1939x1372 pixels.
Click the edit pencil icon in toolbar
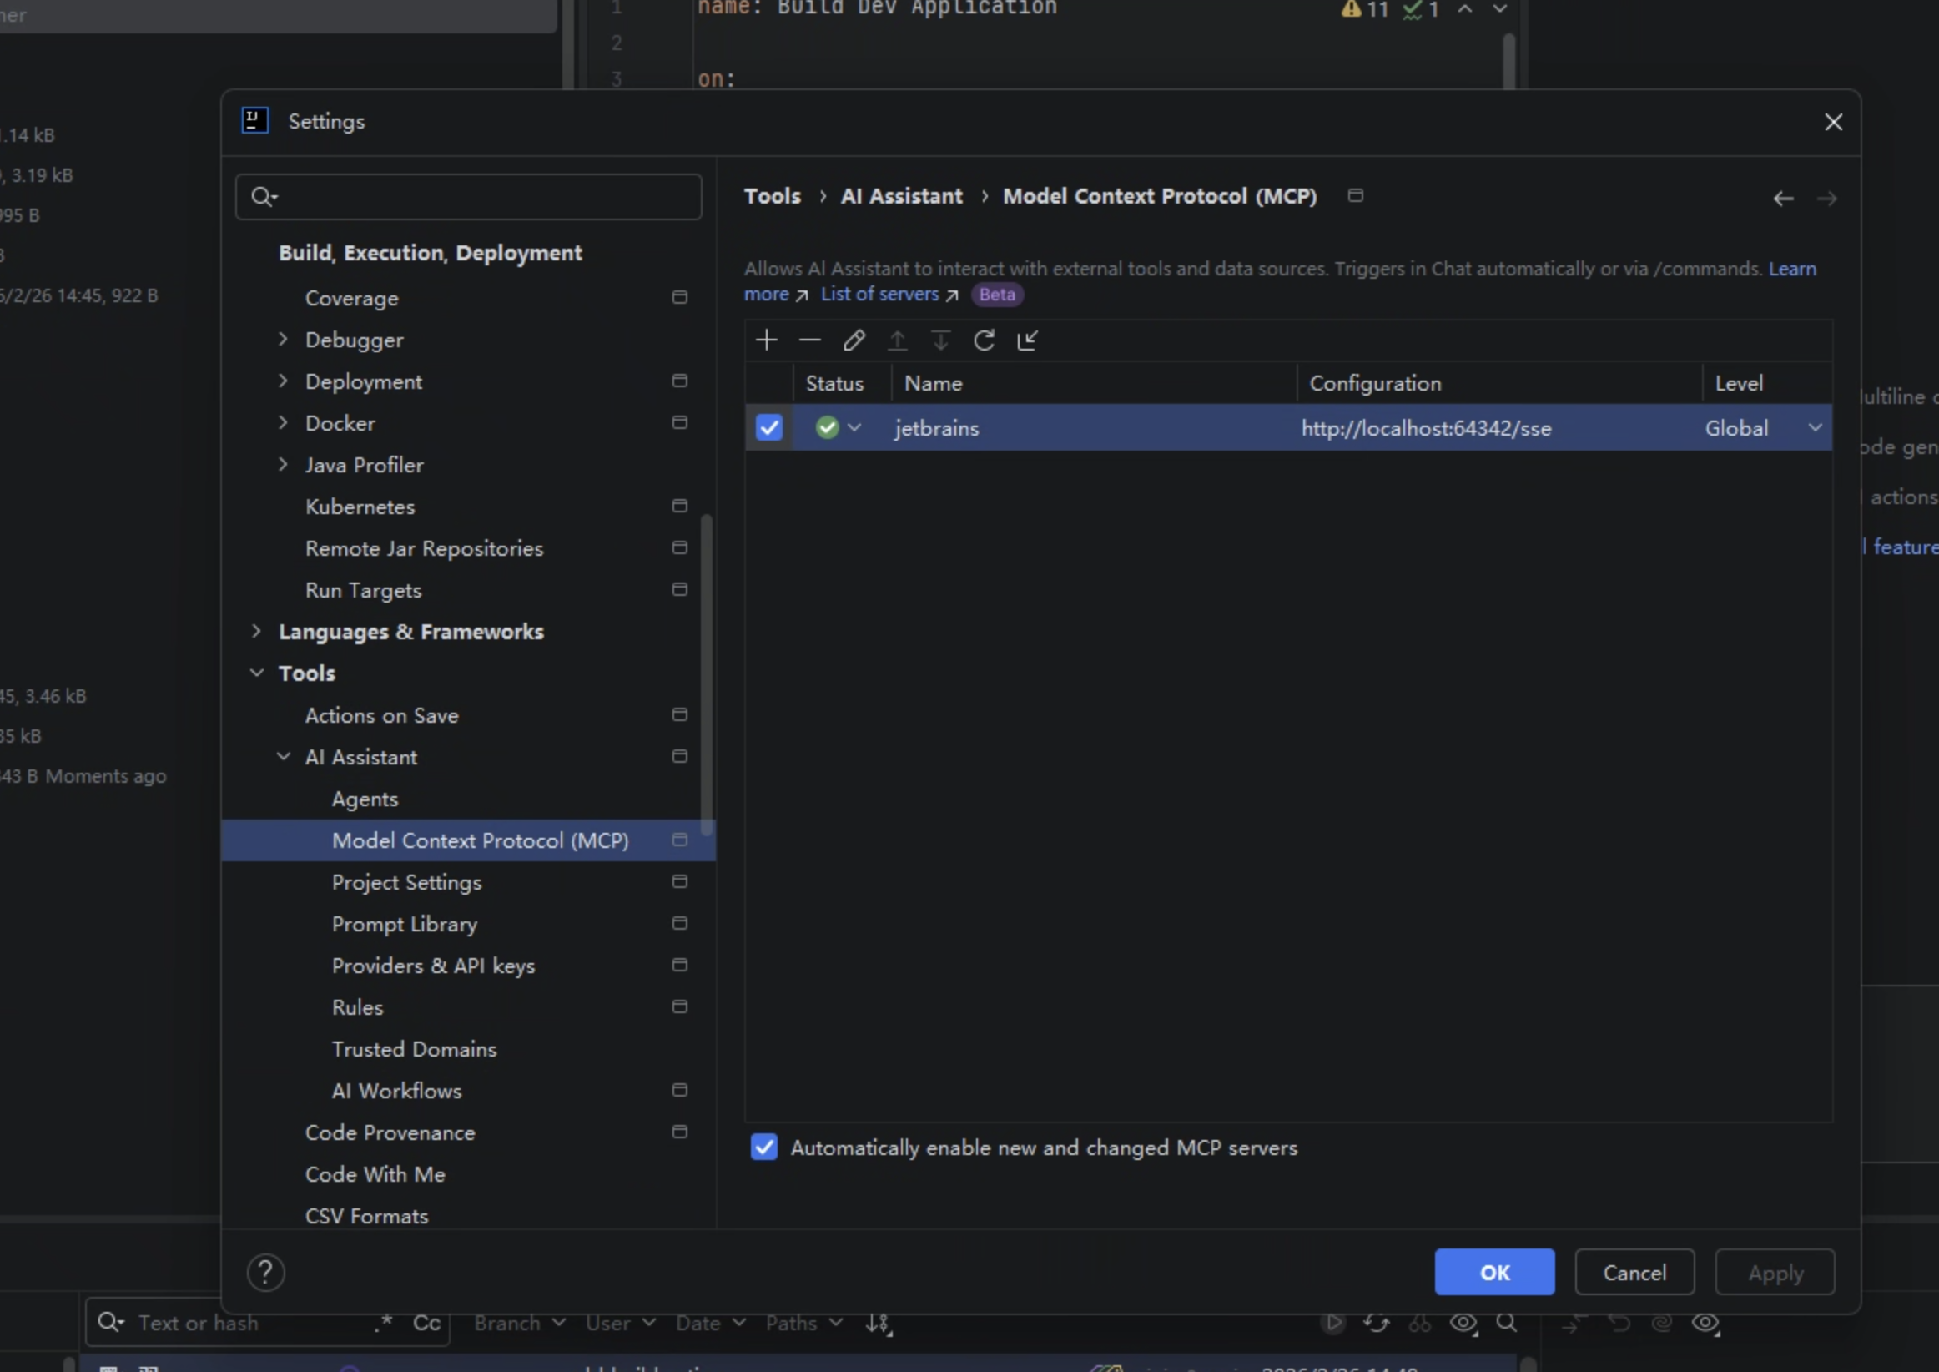854,340
